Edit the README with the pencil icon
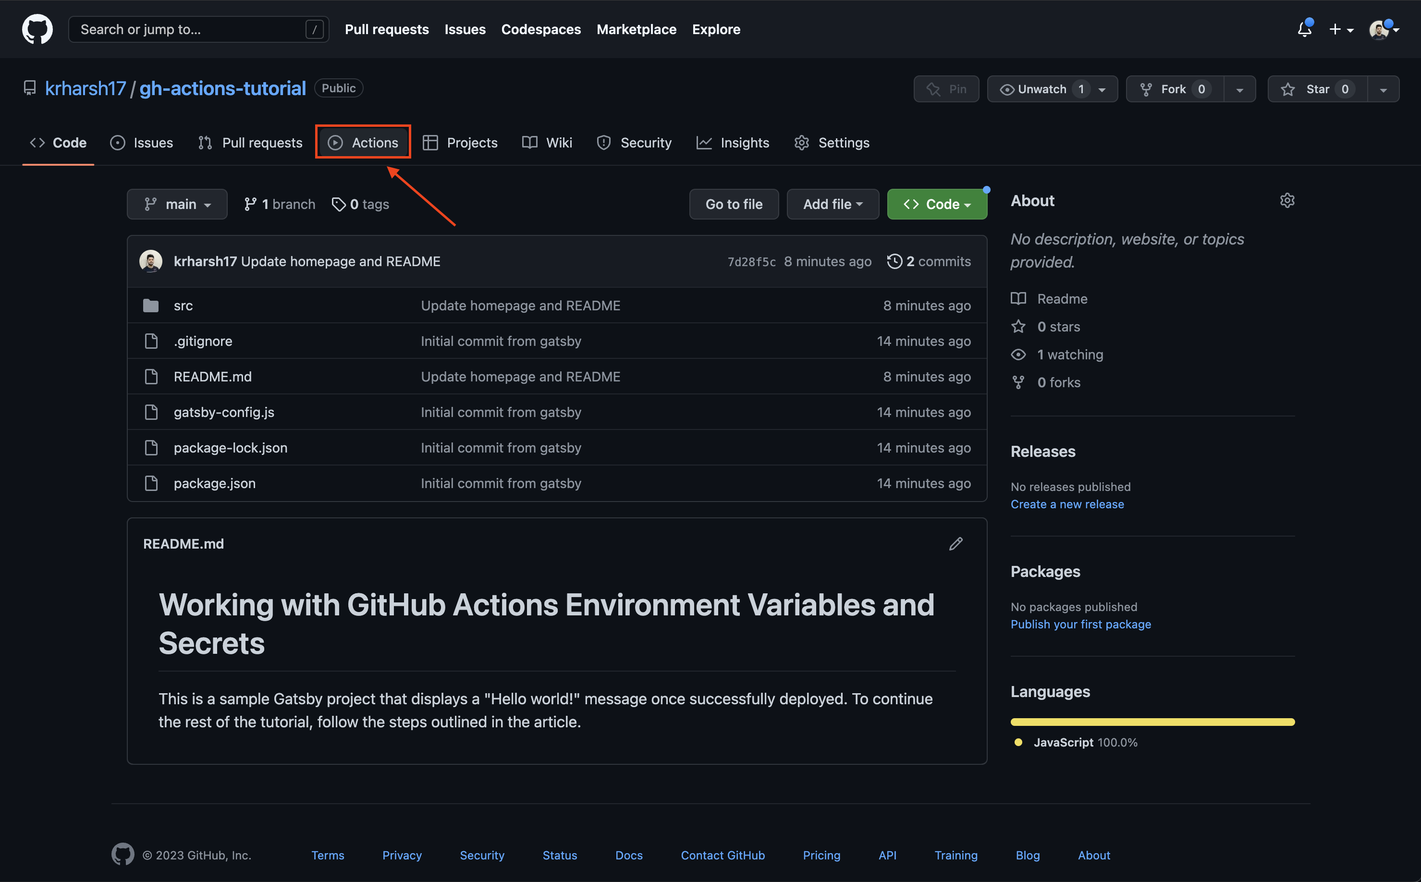Screen dimensions: 1421x882 (956, 543)
